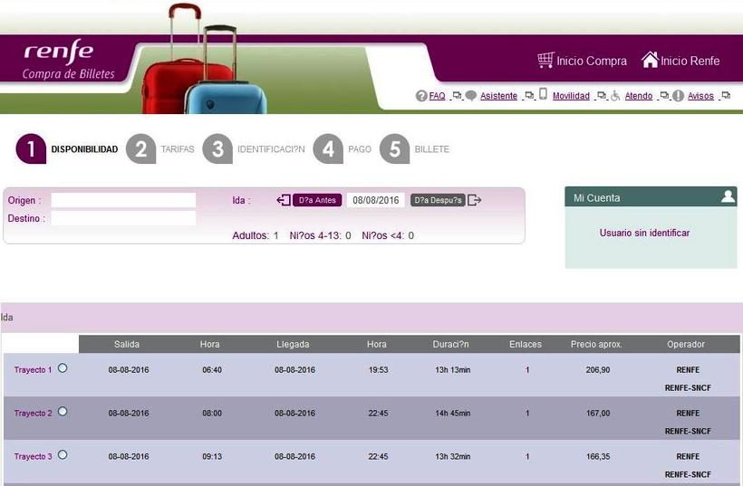Screen dimensions: 743x486
Task: Click the Duraci?n column header
Action: pyautogui.click(x=450, y=344)
